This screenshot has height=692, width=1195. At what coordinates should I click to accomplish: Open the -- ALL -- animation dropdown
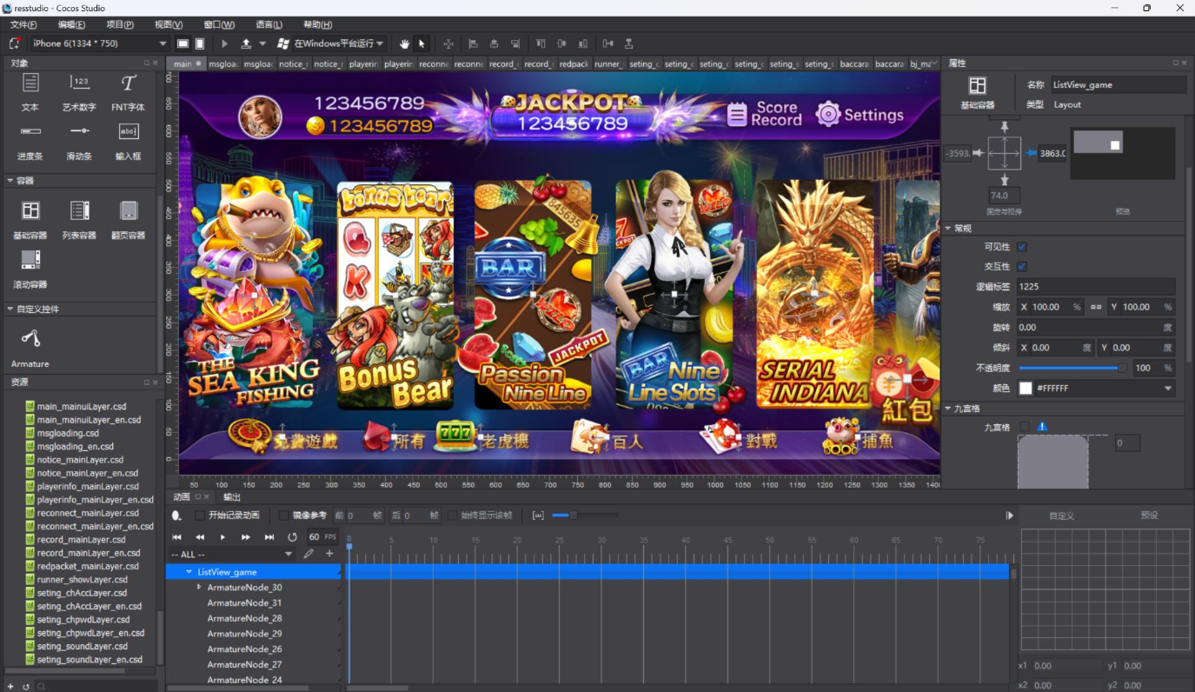pos(232,555)
